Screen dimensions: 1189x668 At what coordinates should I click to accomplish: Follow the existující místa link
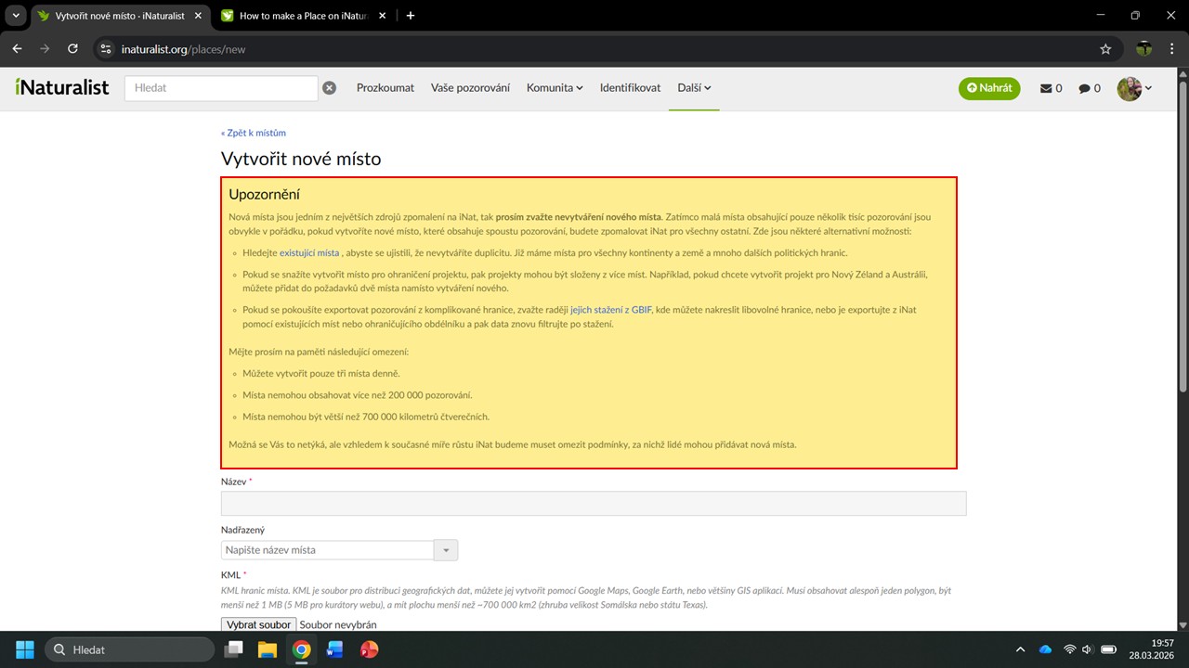click(x=309, y=252)
